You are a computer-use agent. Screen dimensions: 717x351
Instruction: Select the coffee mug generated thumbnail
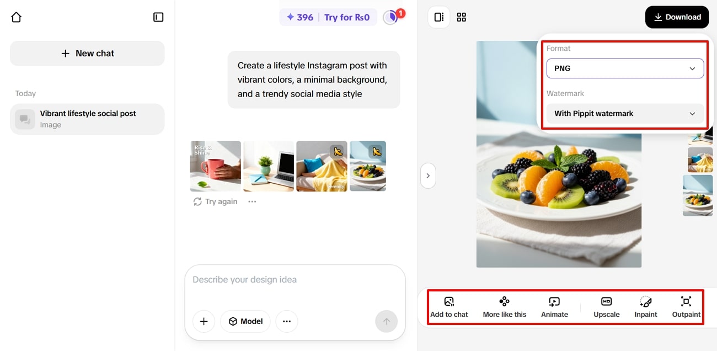(215, 166)
